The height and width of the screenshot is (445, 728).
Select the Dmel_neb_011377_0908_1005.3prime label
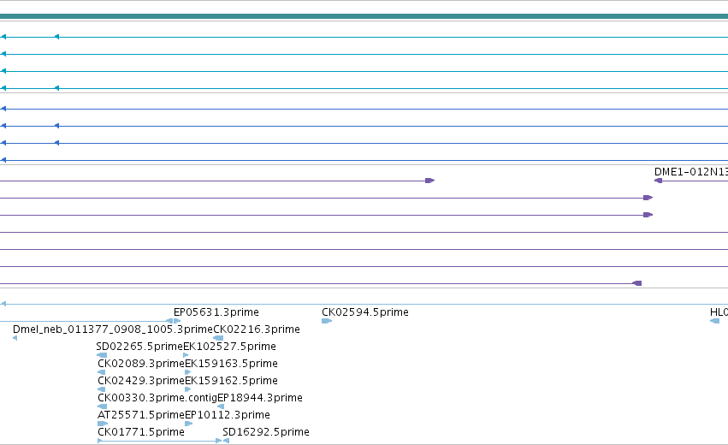coord(113,329)
